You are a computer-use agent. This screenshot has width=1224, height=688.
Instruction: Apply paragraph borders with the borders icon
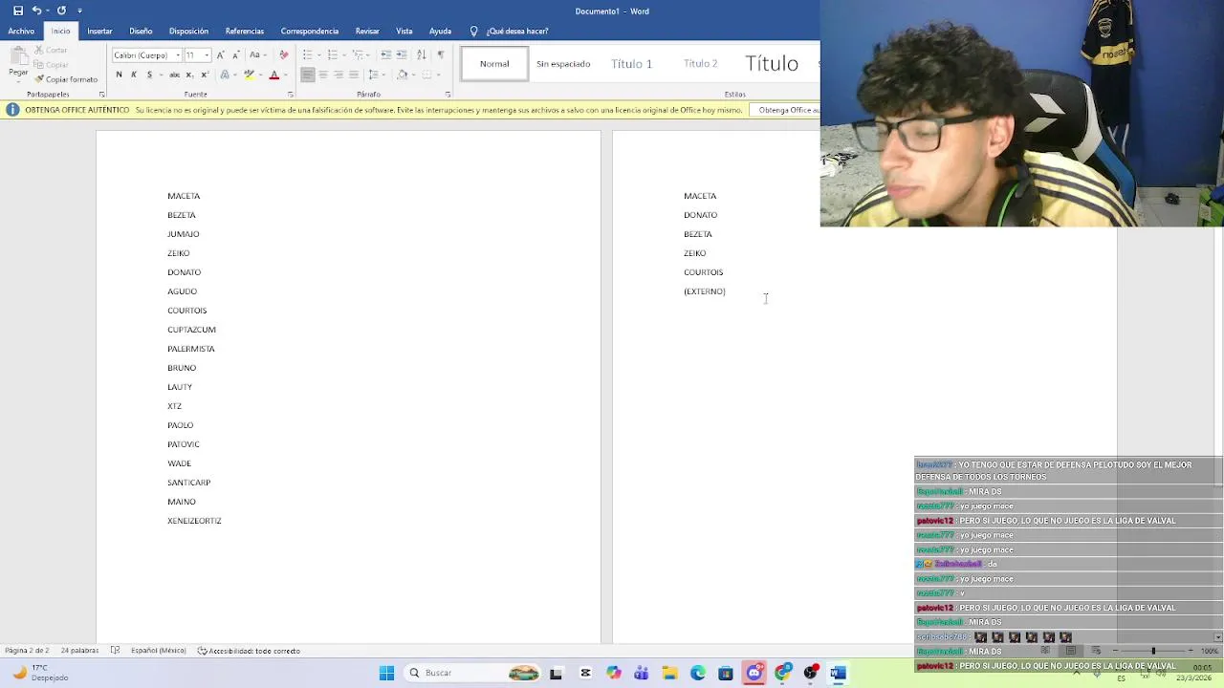coord(426,75)
